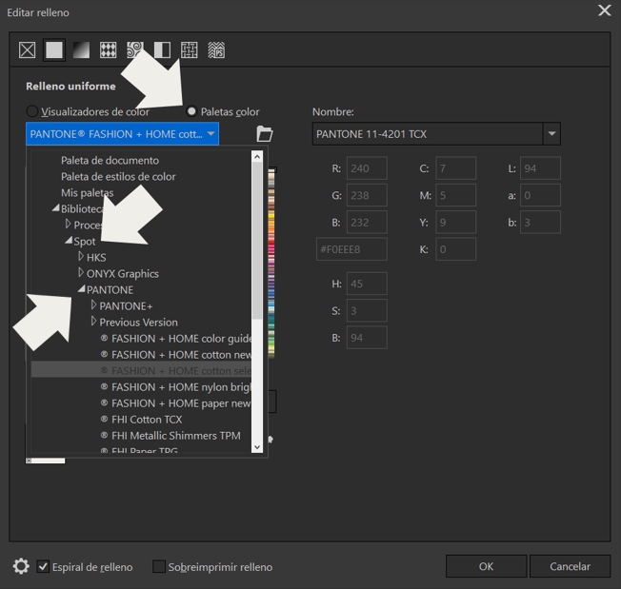Image resolution: width=621 pixels, height=589 pixels.
Task: Choose FASHION + HOME cotton selector palette
Action: (141, 371)
